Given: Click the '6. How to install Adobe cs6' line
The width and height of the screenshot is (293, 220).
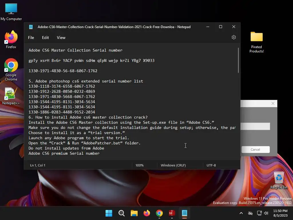Looking at the screenshot, I should [88, 117].
